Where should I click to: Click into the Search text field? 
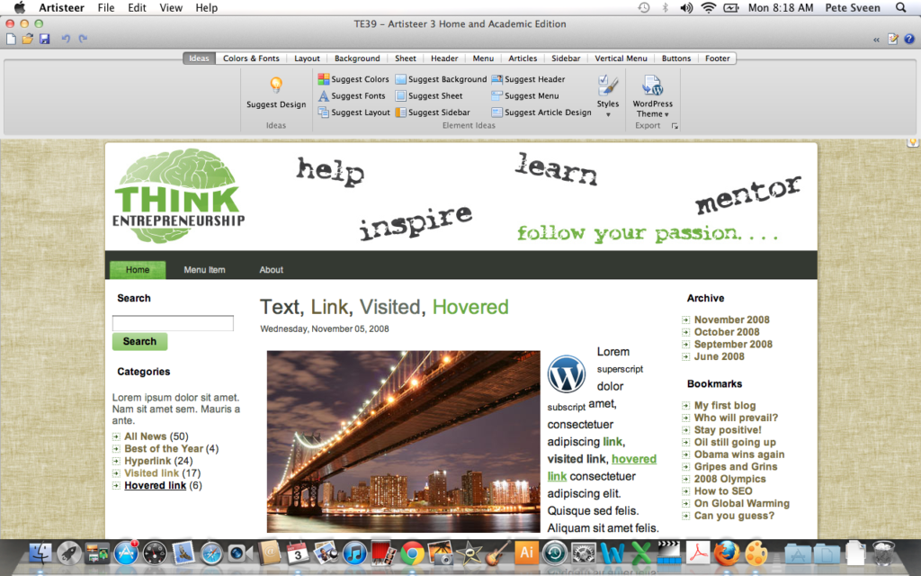(x=173, y=323)
